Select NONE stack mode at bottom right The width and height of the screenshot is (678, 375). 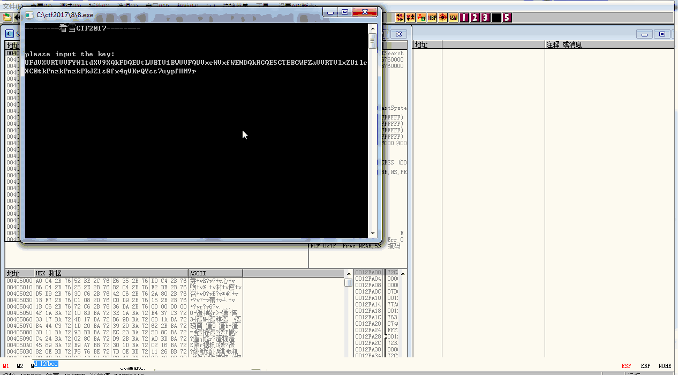click(x=665, y=366)
